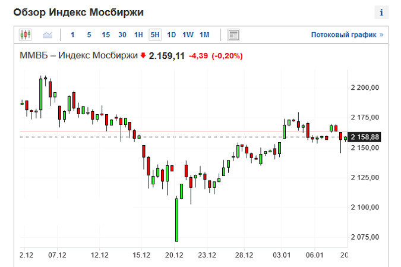Switch chart to 1W interval

188,34
